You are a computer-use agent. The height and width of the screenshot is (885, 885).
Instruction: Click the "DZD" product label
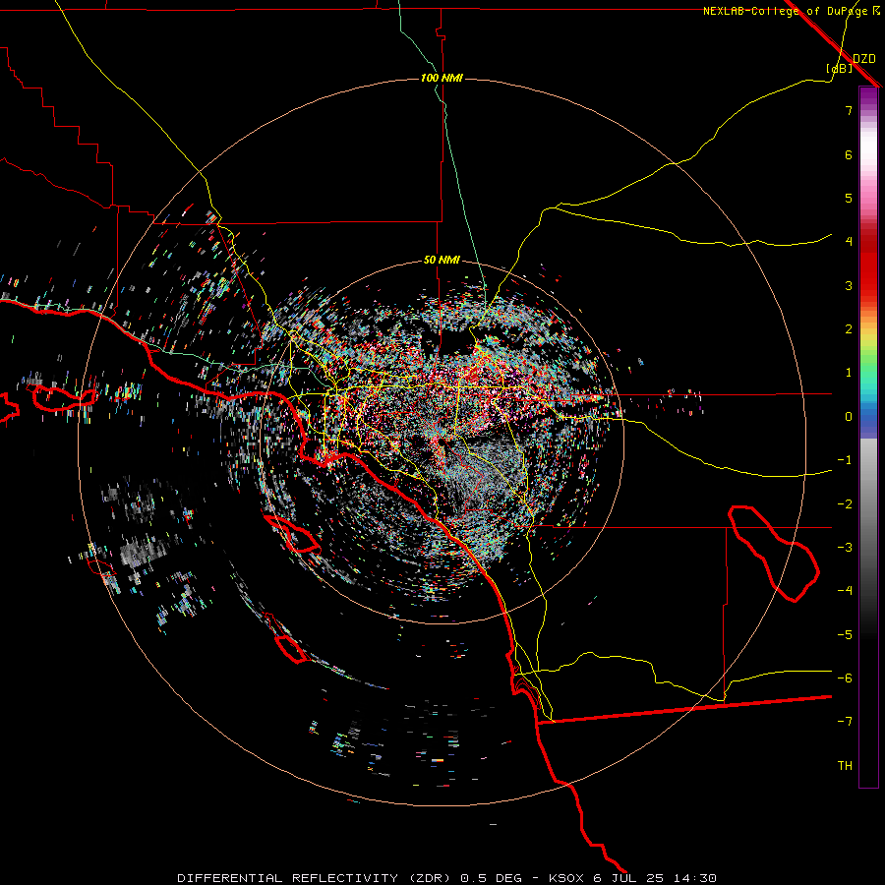tap(864, 59)
